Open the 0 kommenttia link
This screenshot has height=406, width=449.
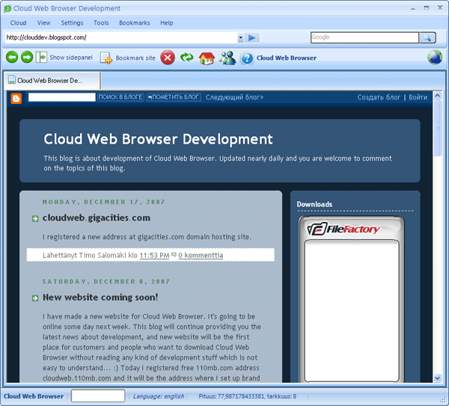[x=201, y=255]
